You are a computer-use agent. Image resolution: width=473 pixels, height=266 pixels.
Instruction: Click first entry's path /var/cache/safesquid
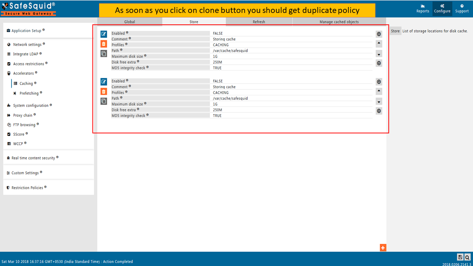click(x=230, y=51)
